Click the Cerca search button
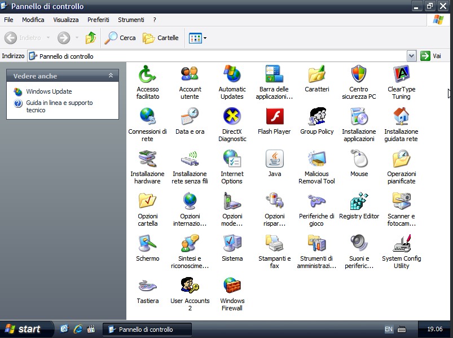The image size is (453, 338). (x=120, y=38)
